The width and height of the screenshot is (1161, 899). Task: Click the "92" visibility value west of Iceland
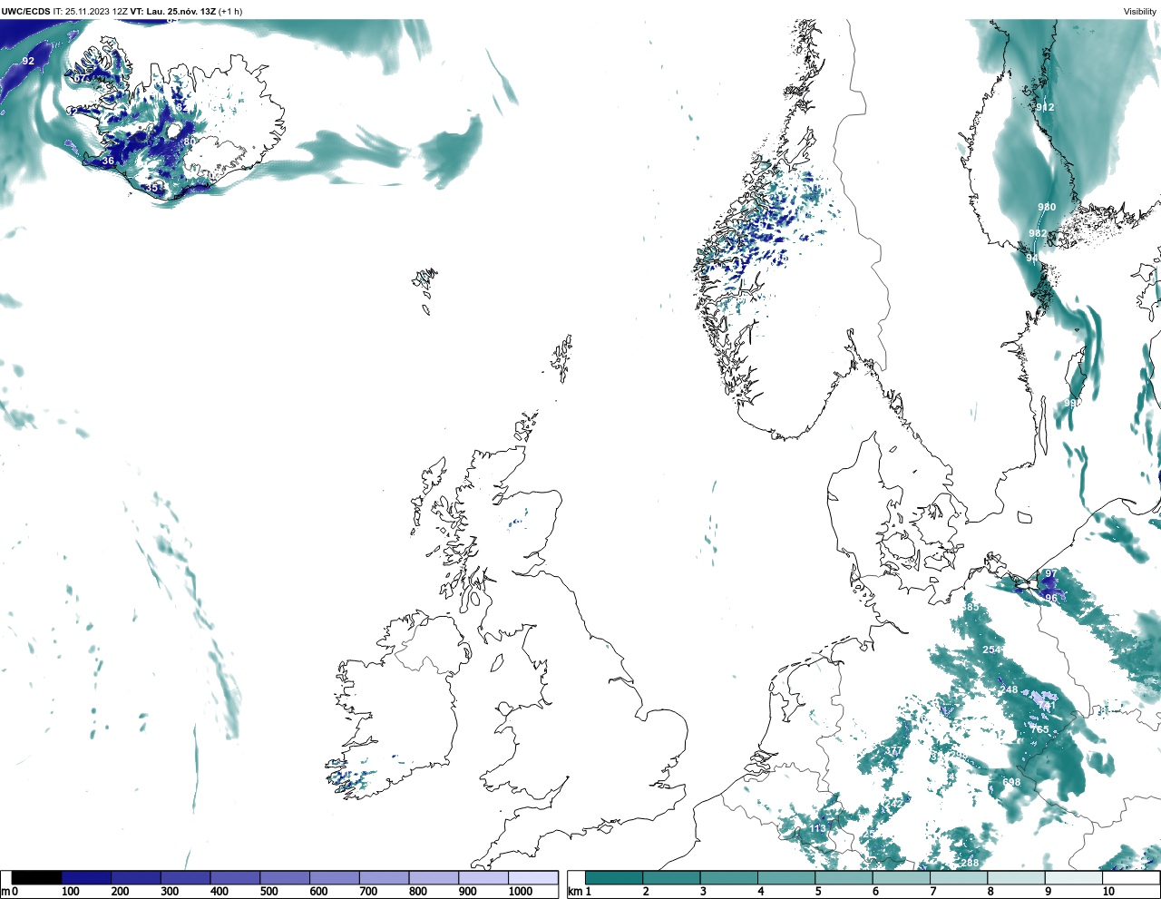[28, 62]
